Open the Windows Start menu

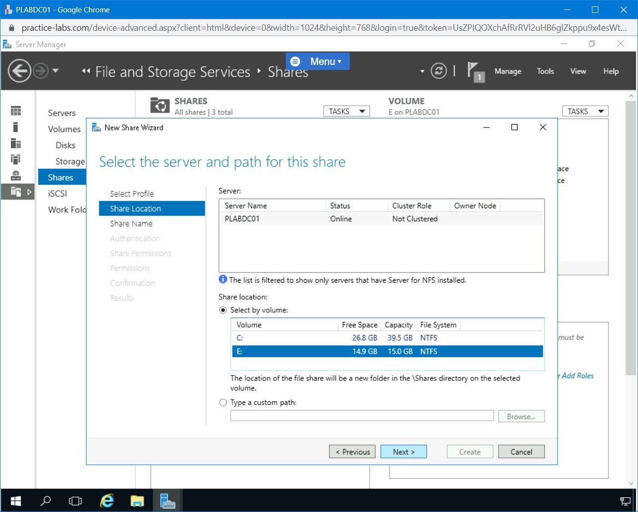point(16,501)
